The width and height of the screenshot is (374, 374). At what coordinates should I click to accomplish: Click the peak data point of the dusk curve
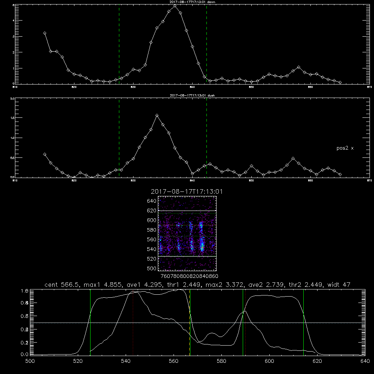(x=157, y=116)
